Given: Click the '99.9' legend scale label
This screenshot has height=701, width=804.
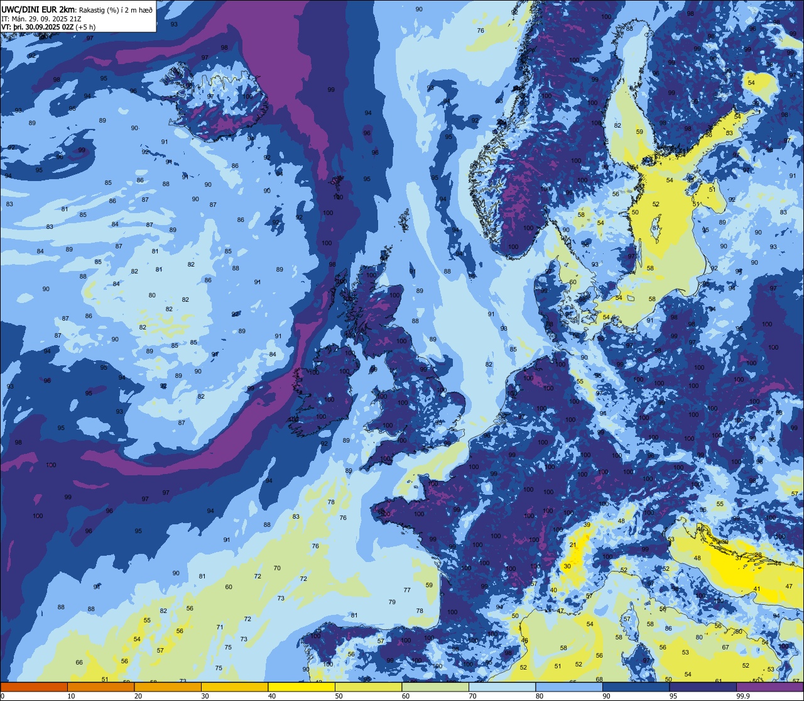Looking at the screenshot, I should pyautogui.click(x=744, y=696).
